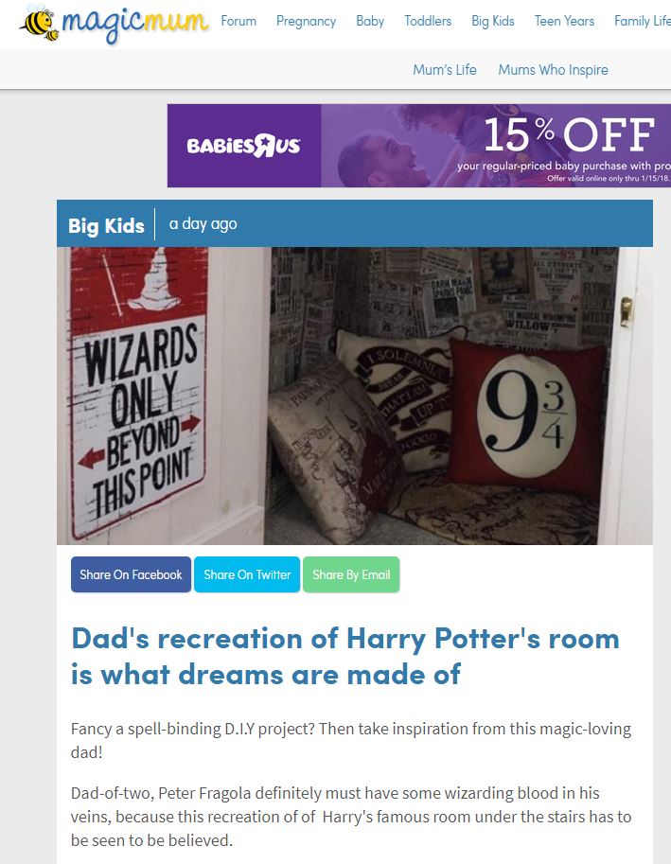Open Big Kids from top navigation
This screenshot has height=864, width=671.
[492, 21]
